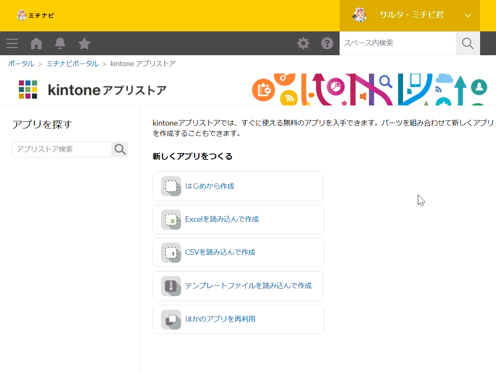Click the app store search magnifier button
496x374 pixels.
[120, 149]
